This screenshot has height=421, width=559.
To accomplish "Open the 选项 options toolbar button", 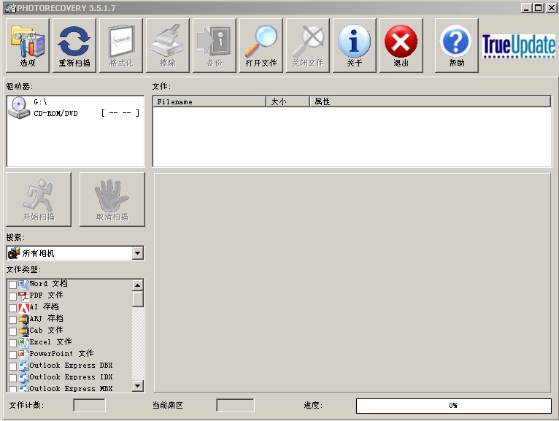I will [x=28, y=46].
